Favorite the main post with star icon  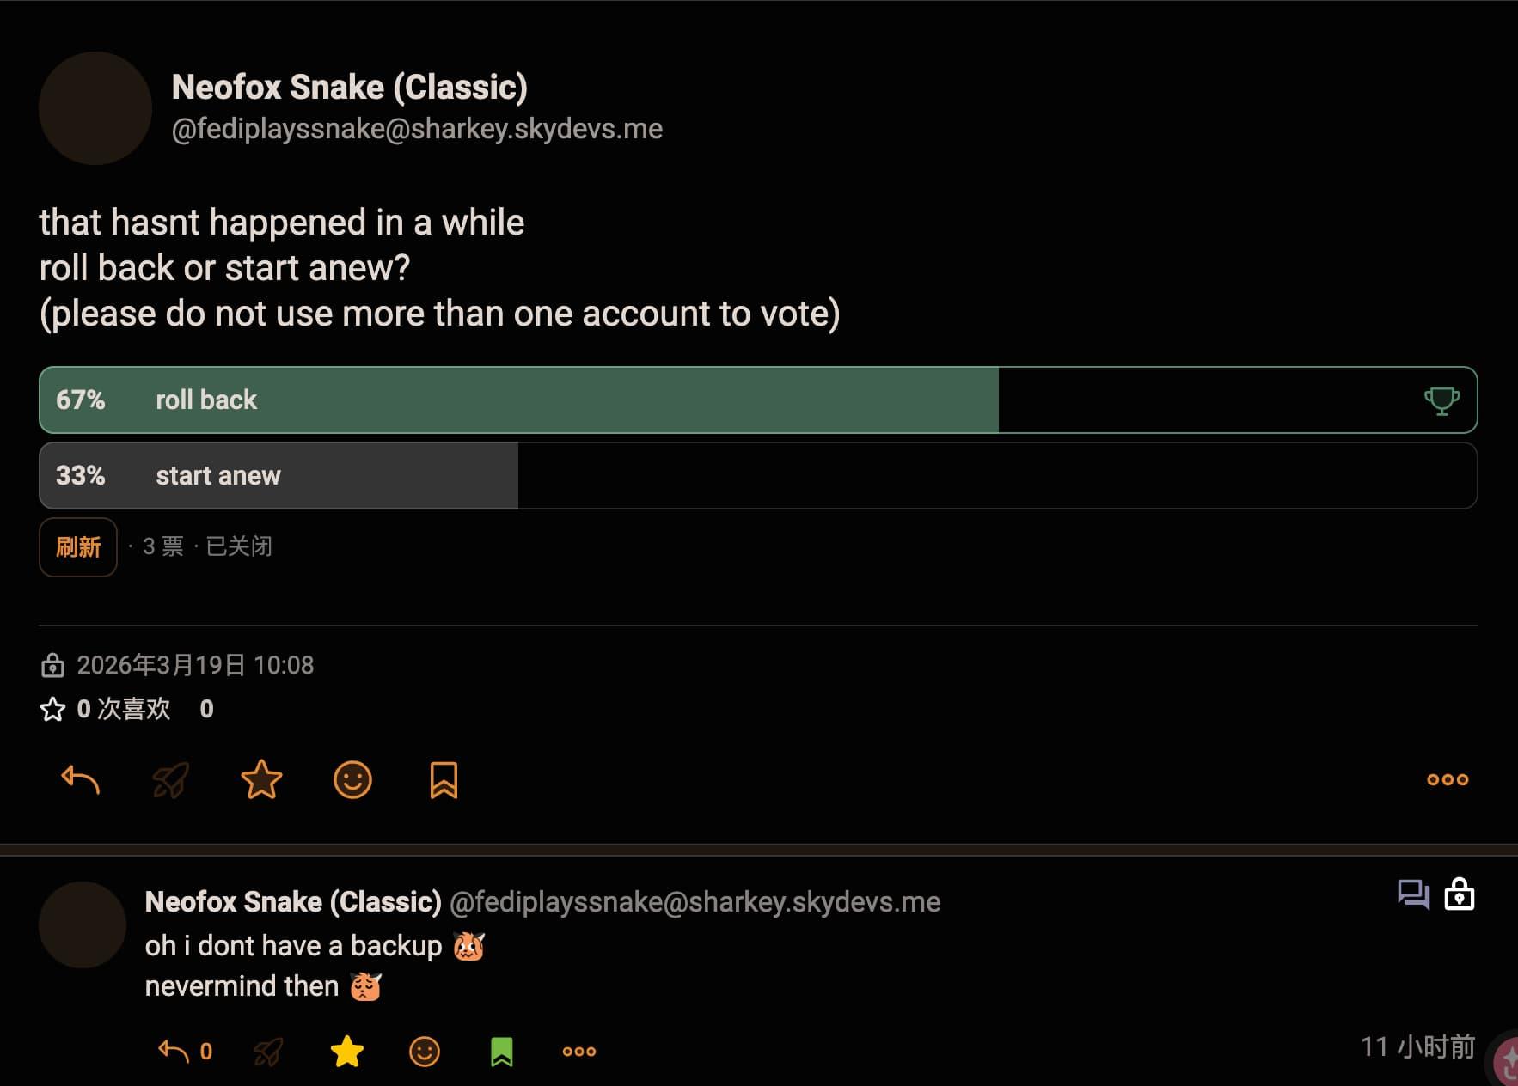261,780
